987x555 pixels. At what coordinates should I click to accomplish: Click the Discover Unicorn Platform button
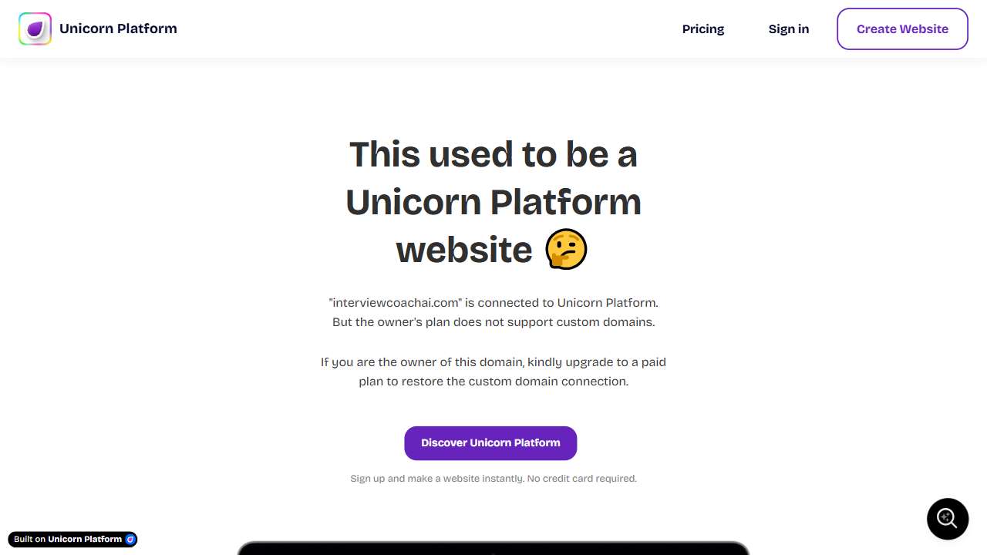pyautogui.click(x=490, y=443)
